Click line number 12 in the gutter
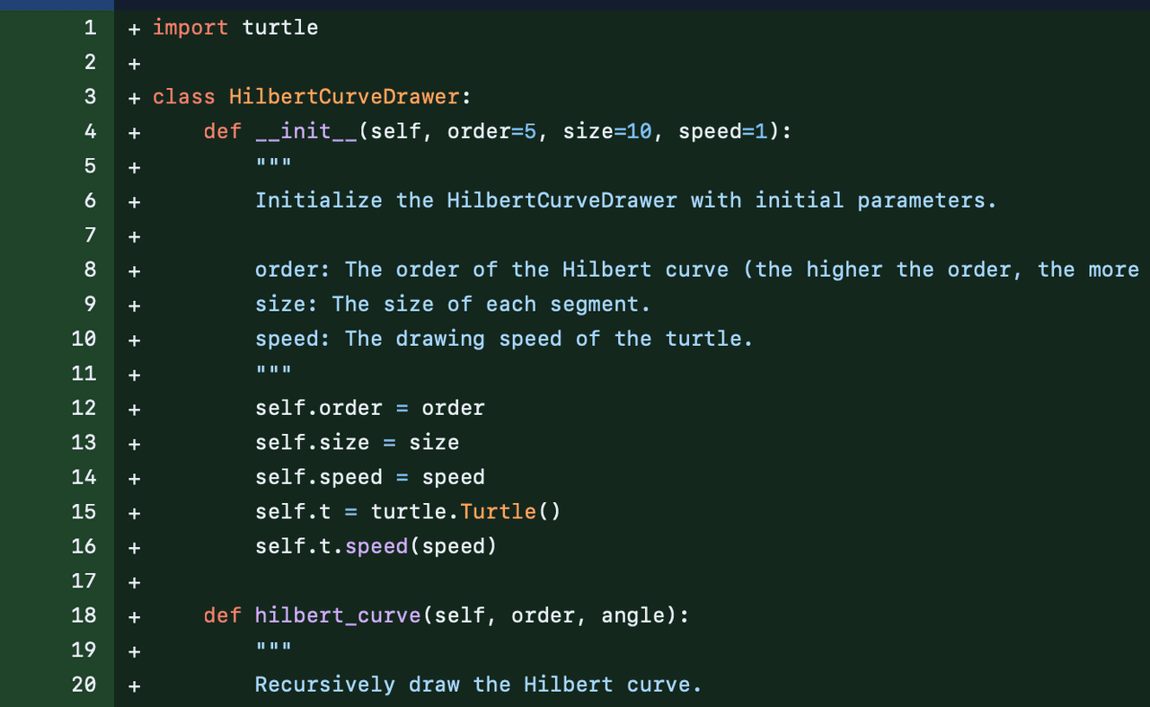The height and width of the screenshot is (707, 1150). [x=84, y=408]
